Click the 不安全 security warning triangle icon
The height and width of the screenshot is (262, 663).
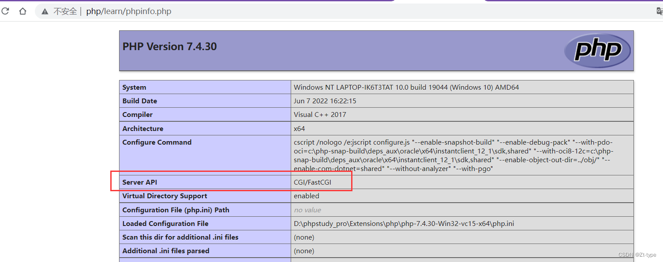[45, 11]
